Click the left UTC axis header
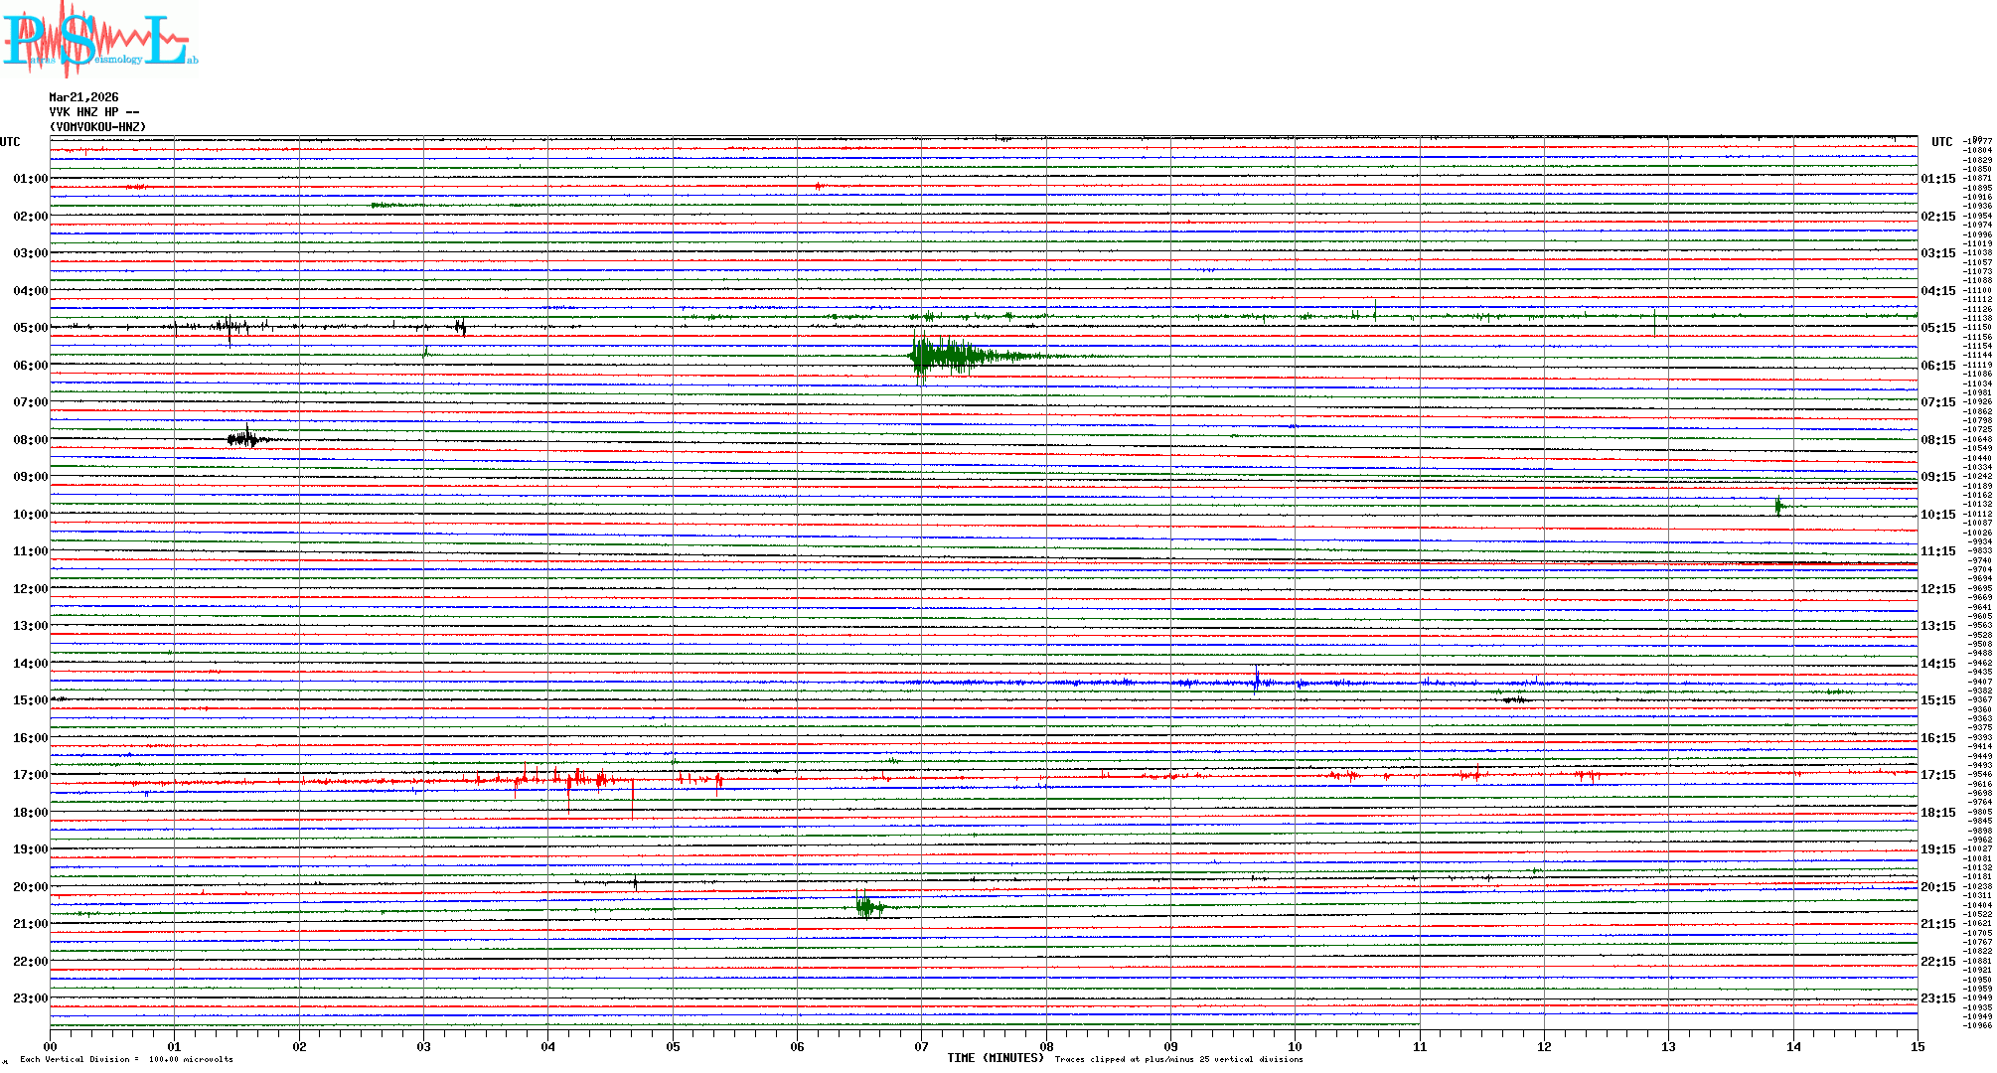This screenshot has width=1997, height=1073. click(x=10, y=142)
